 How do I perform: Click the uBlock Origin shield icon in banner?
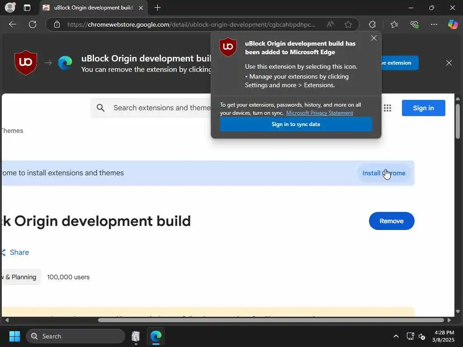(x=26, y=63)
